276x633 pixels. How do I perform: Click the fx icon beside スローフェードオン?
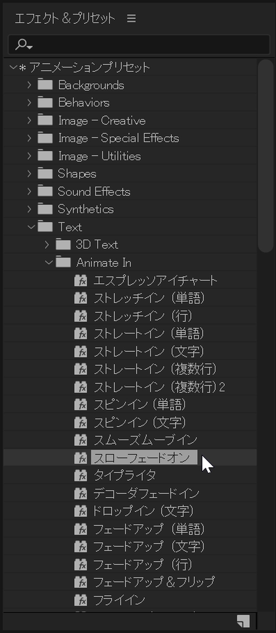pyautogui.click(x=81, y=458)
